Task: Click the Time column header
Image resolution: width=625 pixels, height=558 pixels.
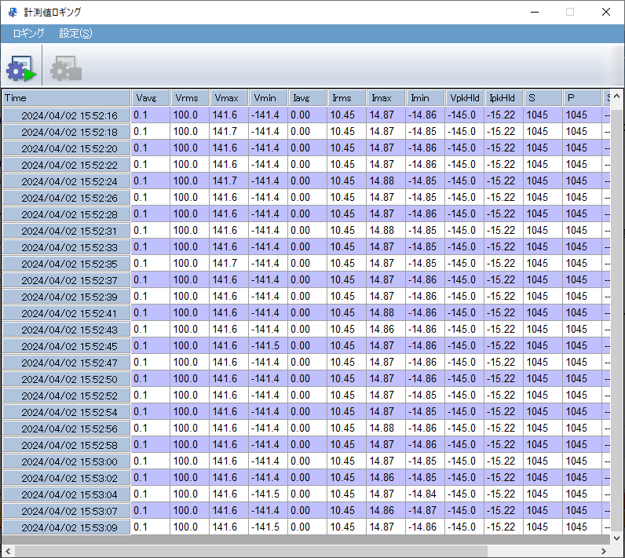Action: 66,98
